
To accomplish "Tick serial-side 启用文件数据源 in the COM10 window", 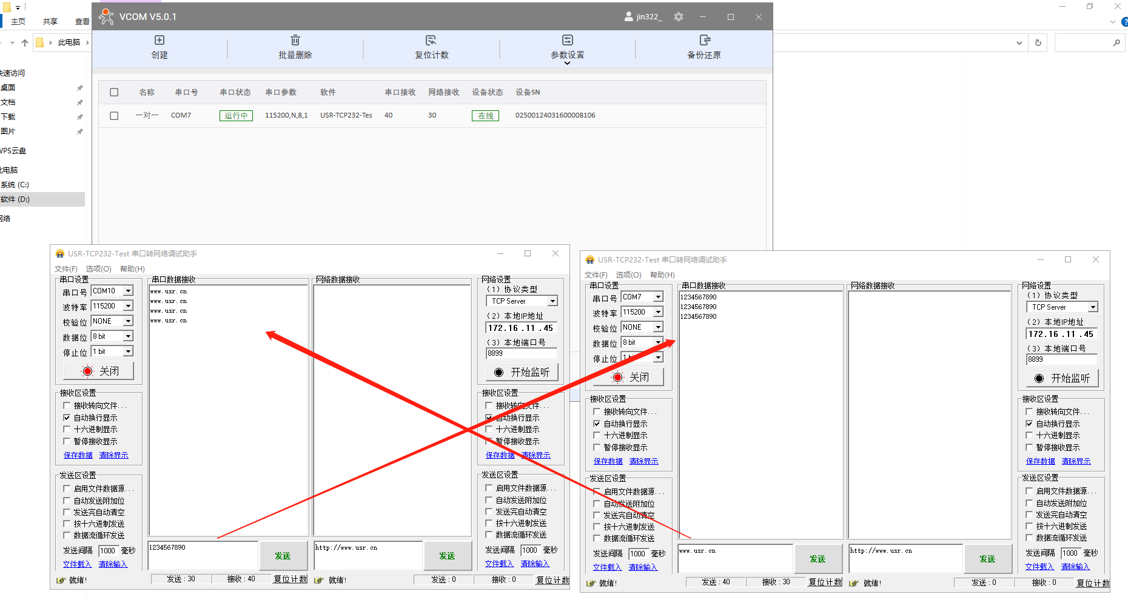I will tap(67, 488).
